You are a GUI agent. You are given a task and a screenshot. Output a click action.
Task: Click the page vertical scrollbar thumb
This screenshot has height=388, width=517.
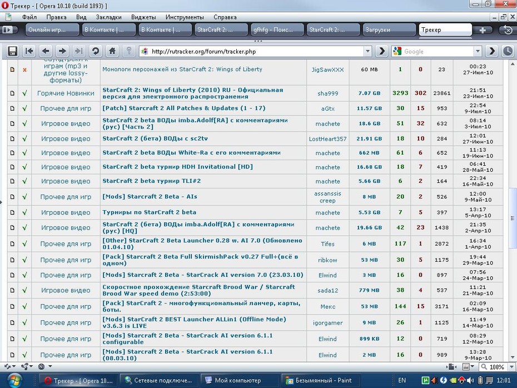coord(513,218)
